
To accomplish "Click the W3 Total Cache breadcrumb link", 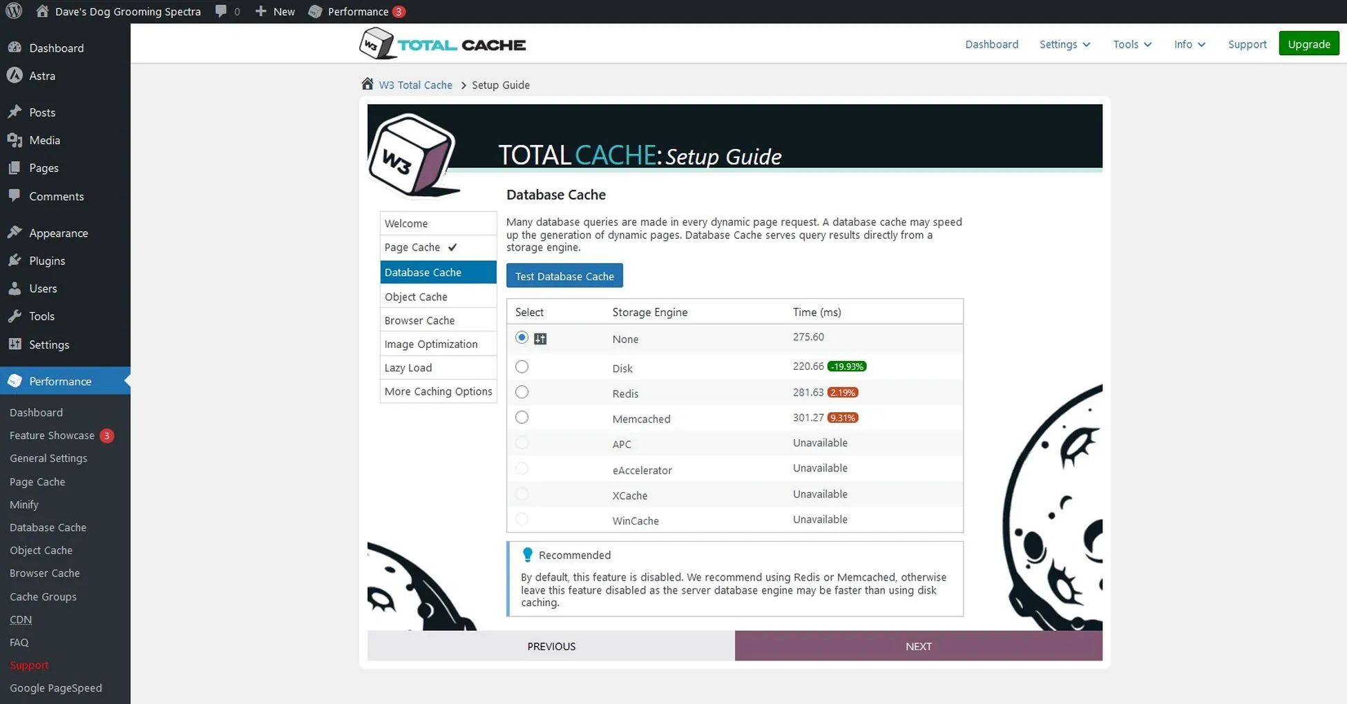I will coord(415,85).
